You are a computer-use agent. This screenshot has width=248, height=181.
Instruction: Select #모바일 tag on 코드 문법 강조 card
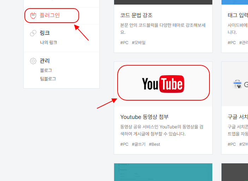click(x=138, y=42)
